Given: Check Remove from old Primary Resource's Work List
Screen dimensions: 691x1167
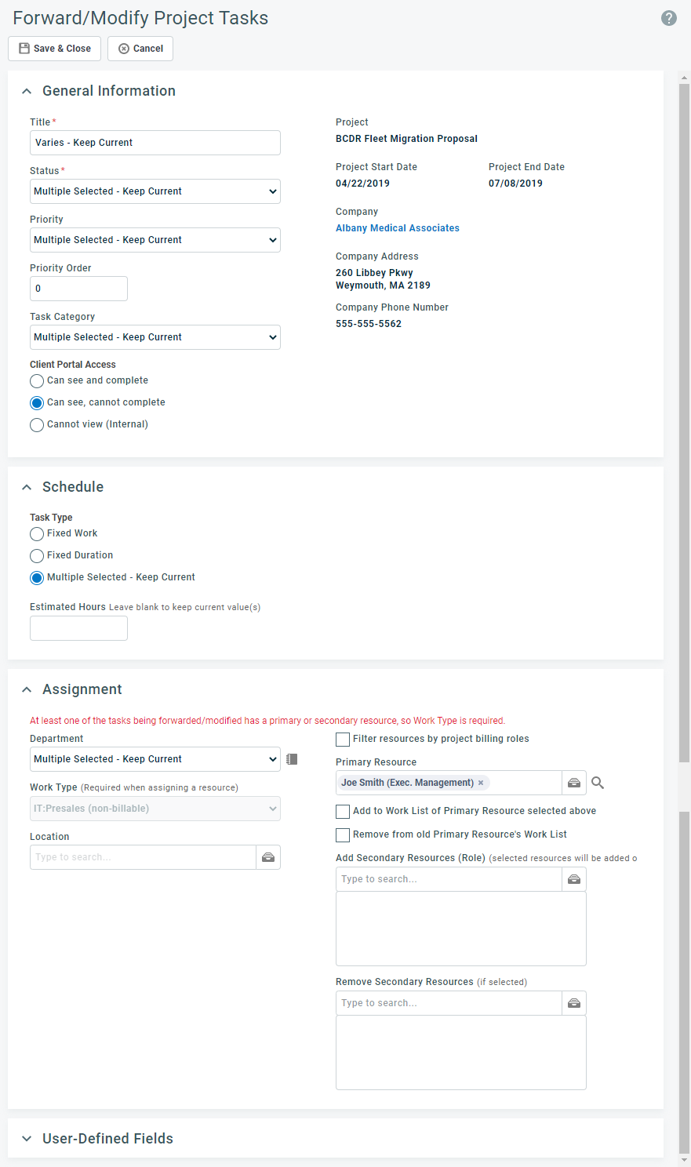Looking at the screenshot, I should pos(343,834).
